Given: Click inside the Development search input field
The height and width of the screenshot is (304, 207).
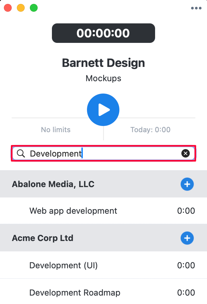Looking at the screenshot, I should pos(104,153).
